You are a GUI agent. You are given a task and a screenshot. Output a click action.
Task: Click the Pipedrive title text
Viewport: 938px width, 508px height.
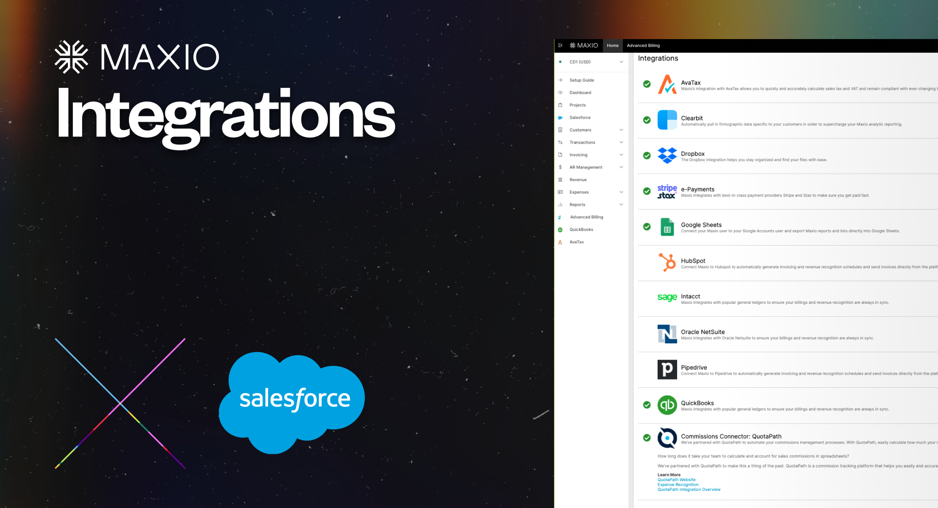pyautogui.click(x=694, y=367)
